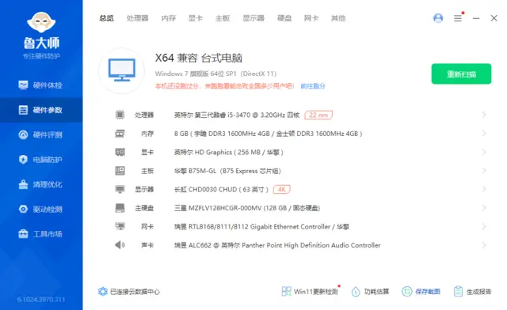Click the RTL8168 Ethernet Controller text
Viewport: 507px width, 310px height.
coord(261,227)
